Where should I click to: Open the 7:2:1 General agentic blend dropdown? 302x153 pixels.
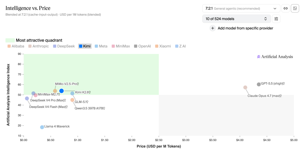point(241,8)
